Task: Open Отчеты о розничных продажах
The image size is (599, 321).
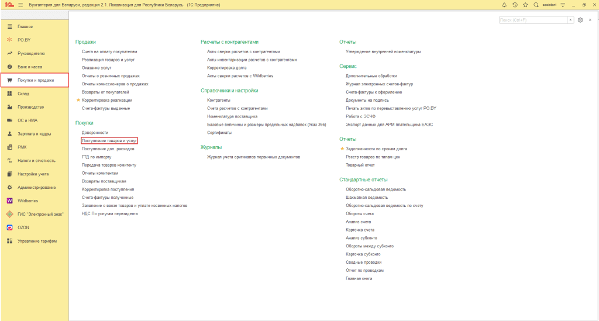Action: (111, 76)
